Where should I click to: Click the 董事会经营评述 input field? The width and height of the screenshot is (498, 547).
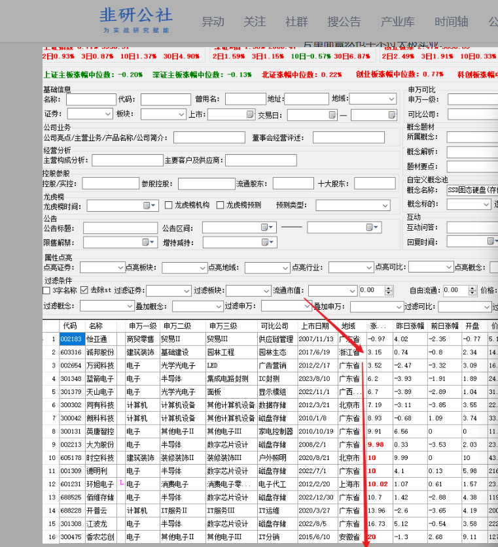click(349, 137)
